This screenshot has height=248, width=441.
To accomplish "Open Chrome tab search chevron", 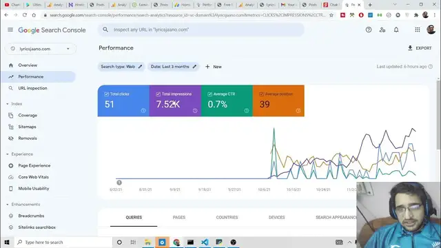I will (395, 5).
